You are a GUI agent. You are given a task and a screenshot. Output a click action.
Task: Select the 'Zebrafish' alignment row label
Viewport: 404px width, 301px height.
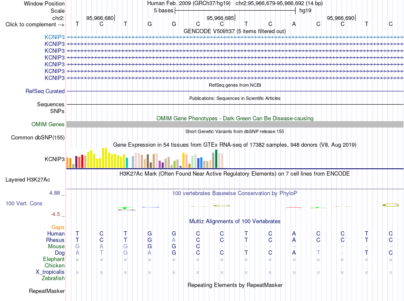53,278
